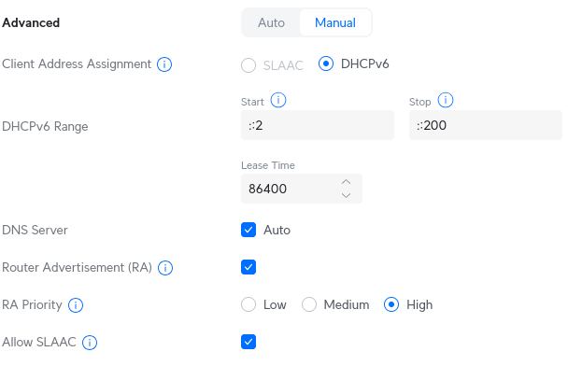The image size is (568, 380).
Task: Uncheck DNS Server Auto checkbox
Action: (248, 230)
